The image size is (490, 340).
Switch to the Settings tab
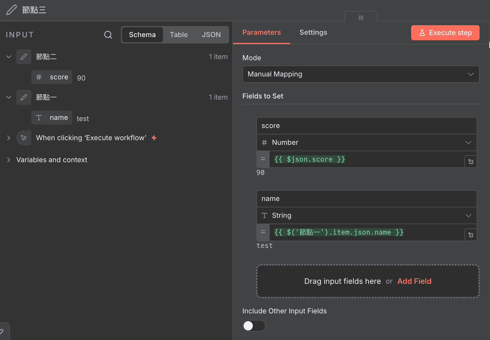tap(313, 32)
